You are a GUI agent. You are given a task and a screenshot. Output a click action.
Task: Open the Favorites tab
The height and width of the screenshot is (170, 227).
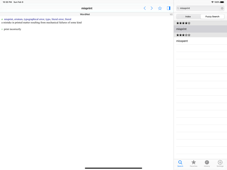coord(193,164)
